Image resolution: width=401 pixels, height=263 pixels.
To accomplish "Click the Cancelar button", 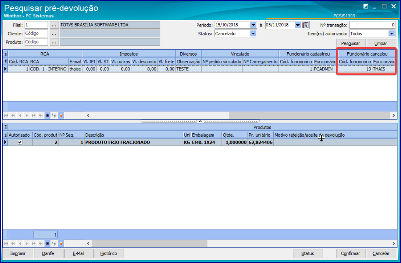I will [381, 253].
